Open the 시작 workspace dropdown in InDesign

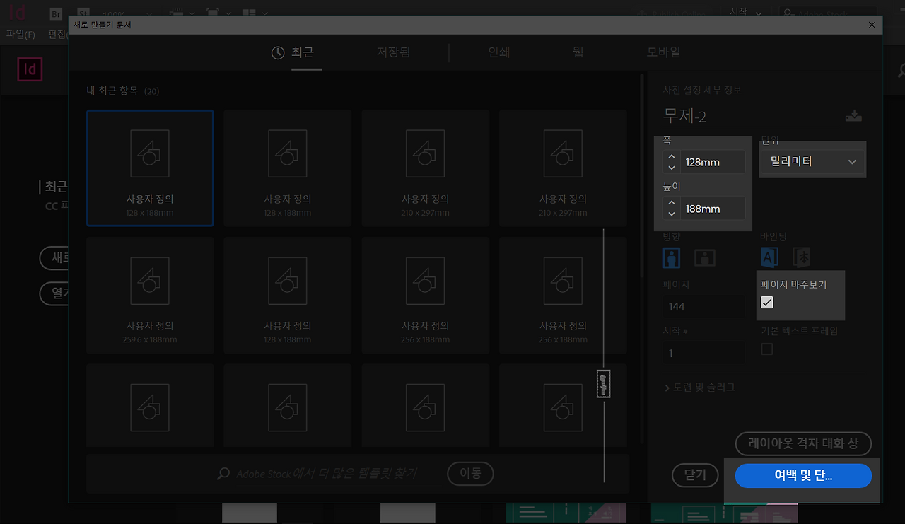(x=746, y=12)
